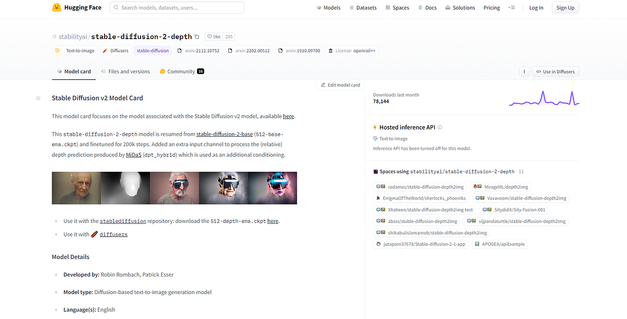Image resolution: width=627 pixels, height=319 pixels.
Task: Open Datasets in the top navigation
Action: [x=363, y=8]
